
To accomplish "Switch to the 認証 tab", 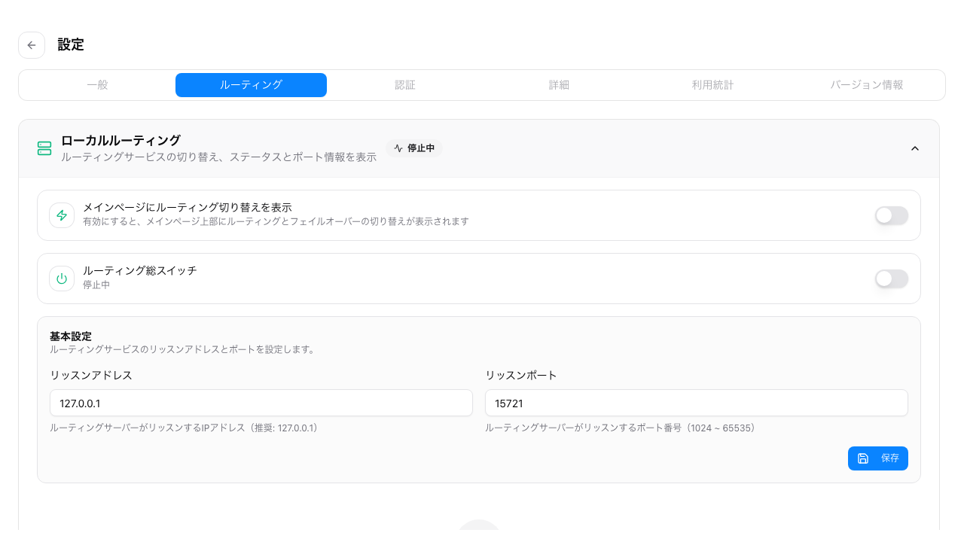I will click(x=405, y=85).
